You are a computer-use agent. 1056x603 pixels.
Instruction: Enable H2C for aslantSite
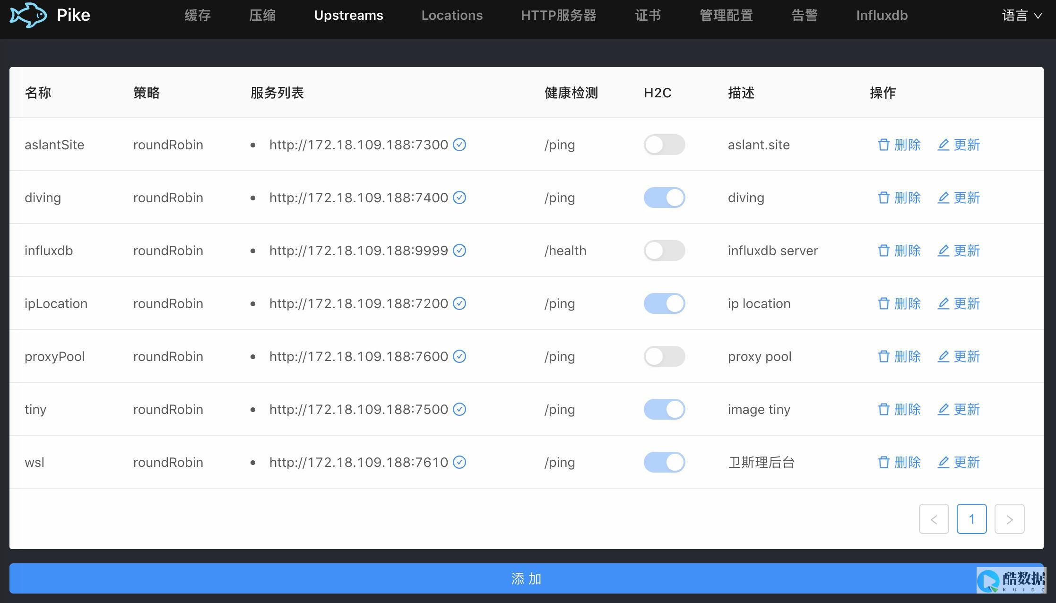tap(664, 145)
